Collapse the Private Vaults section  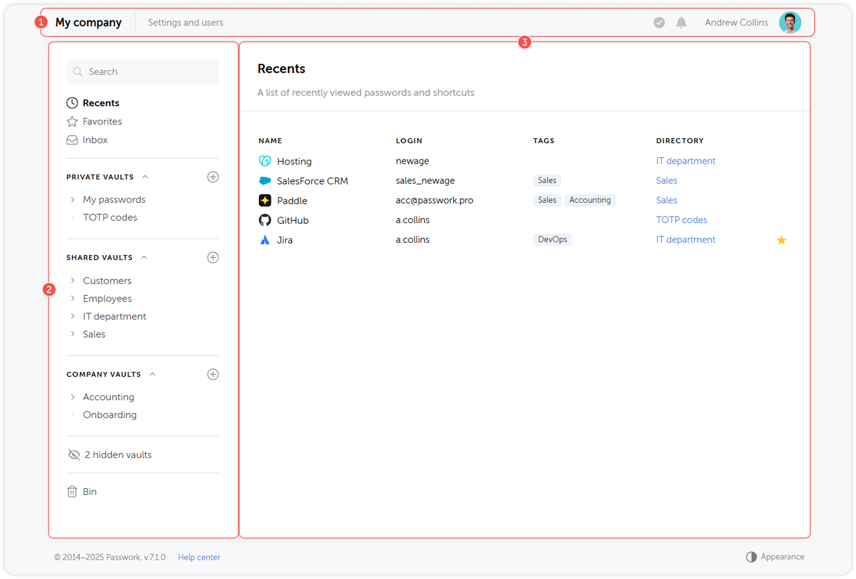click(x=145, y=176)
